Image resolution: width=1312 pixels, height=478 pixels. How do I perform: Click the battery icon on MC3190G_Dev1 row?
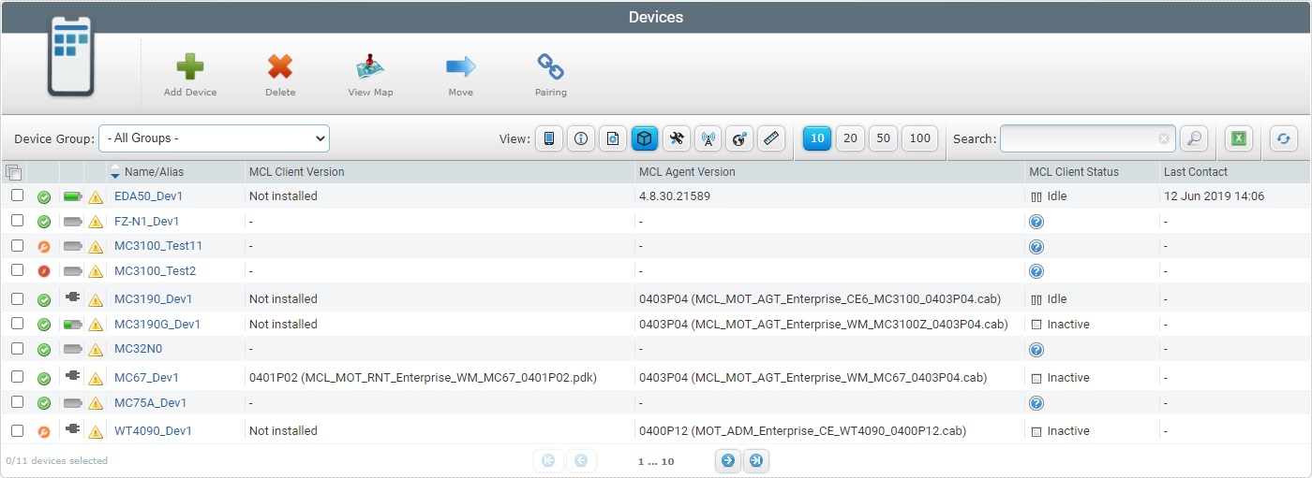click(x=73, y=325)
